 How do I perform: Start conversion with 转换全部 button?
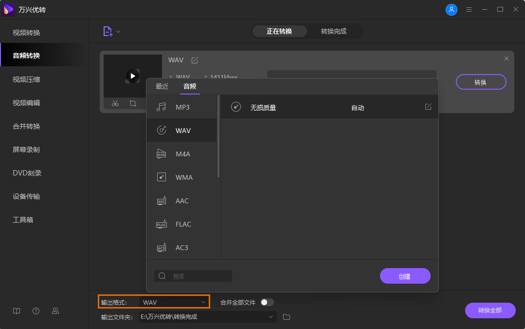[x=490, y=310]
